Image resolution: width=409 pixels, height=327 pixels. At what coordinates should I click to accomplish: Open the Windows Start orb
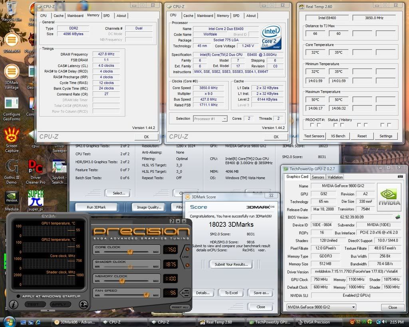point(10,321)
